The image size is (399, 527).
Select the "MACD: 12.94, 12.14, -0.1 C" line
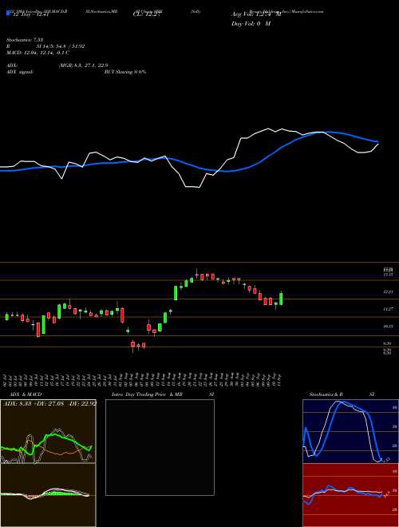click(38, 53)
